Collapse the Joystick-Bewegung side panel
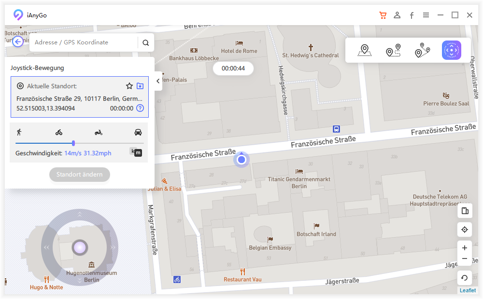The width and height of the screenshot is (483, 299). coord(158,81)
